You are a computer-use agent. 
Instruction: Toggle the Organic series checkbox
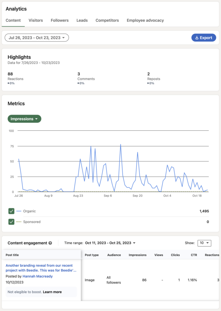pos(11,211)
